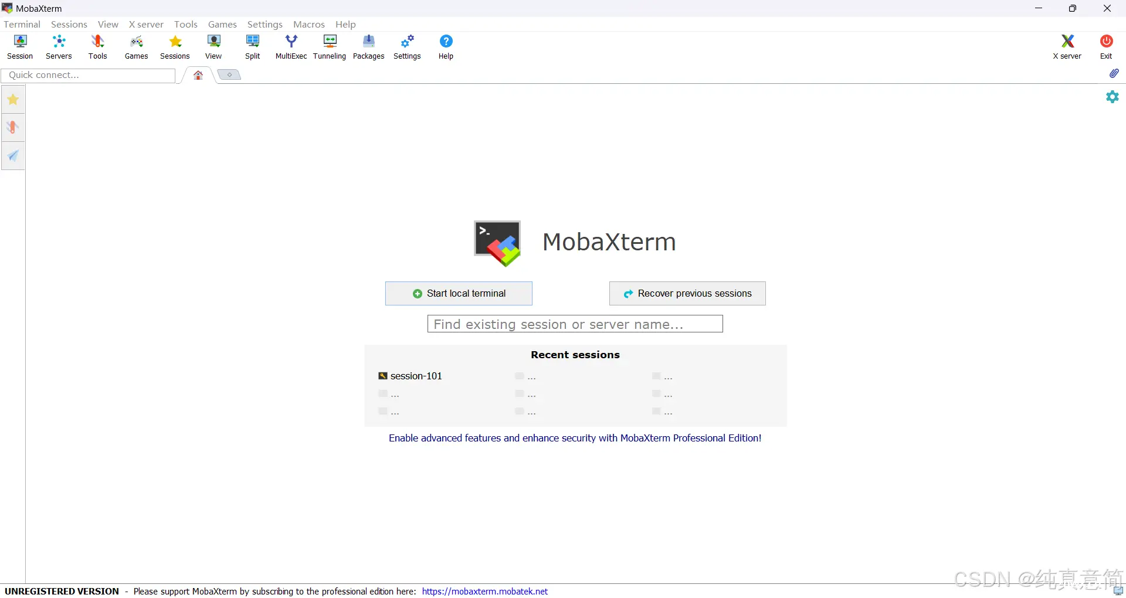Close the MobaXterm window

click(x=1107, y=8)
